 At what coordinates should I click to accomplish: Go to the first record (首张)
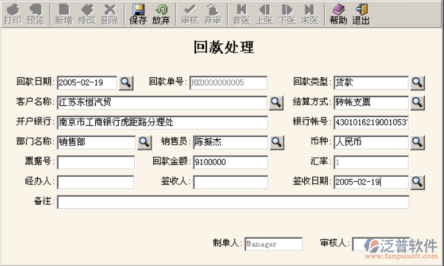tap(241, 14)
